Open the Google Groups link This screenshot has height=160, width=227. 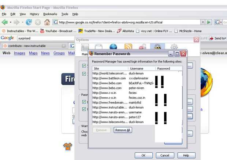59,53
